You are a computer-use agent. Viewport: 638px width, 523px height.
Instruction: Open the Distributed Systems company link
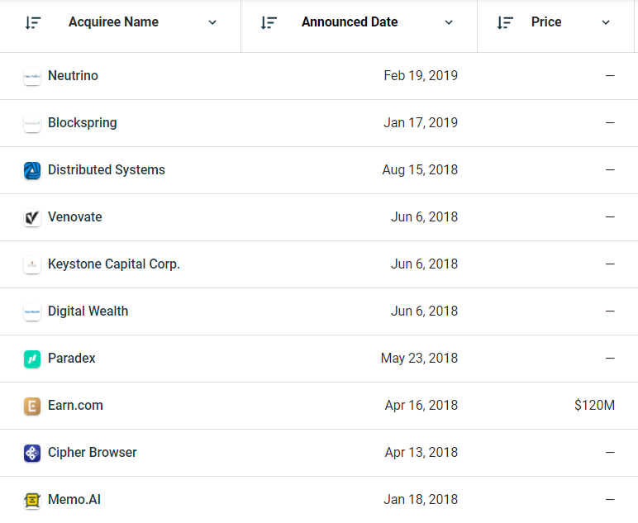coord(107,169)
